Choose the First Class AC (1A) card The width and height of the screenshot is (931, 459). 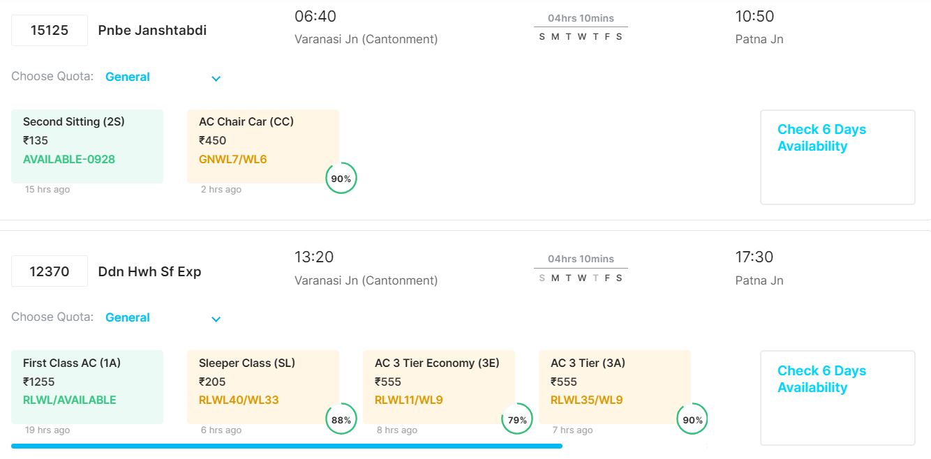pyautogui.click(x=87, y=386)
